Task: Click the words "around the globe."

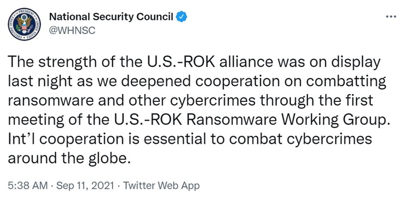Action: 67,158
